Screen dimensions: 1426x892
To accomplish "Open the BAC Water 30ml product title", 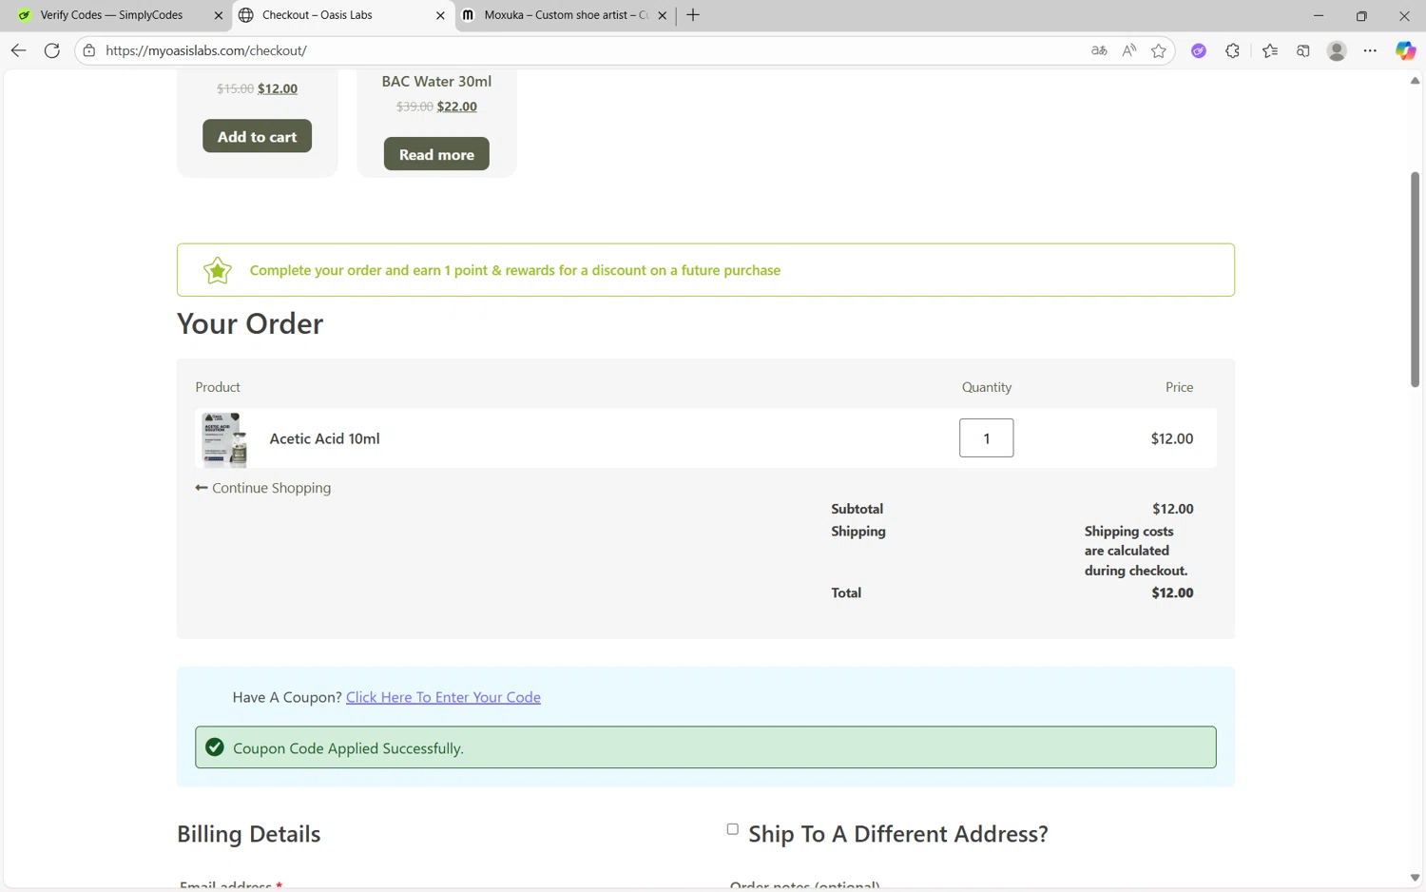I will click(x=436, y=82).
